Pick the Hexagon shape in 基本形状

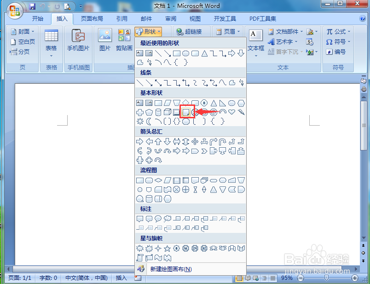[241, 103]
